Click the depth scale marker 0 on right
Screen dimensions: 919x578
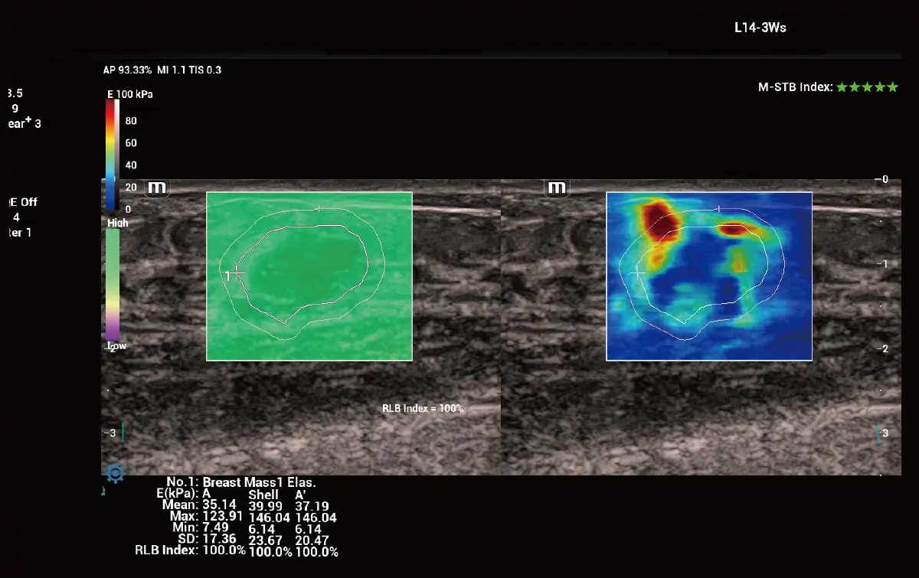[x=884, y=179]
